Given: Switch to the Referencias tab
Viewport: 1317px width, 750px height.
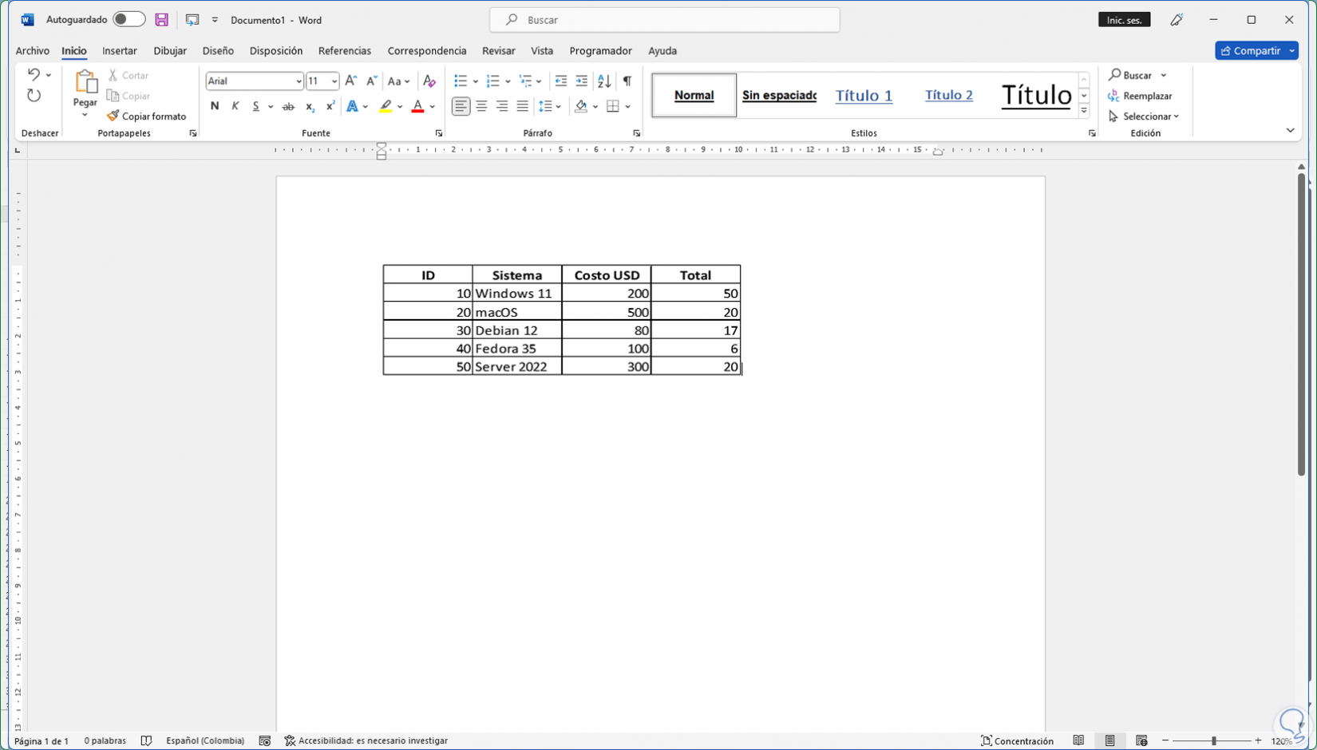Looking at the screenshot, I should click(345, 51).
